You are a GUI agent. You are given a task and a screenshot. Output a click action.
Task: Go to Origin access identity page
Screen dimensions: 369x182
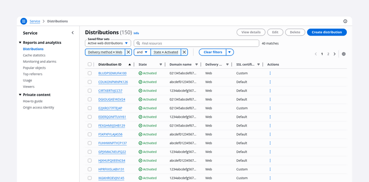38,108
